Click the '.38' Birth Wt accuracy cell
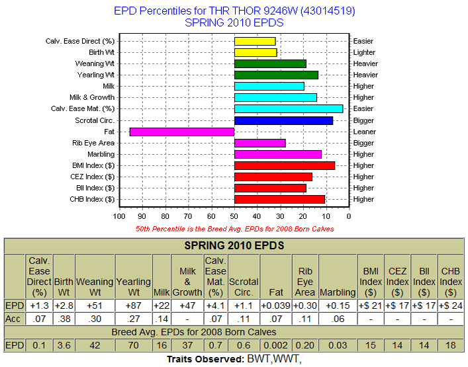Screen dimensions: 468x367 coord(64,319)
